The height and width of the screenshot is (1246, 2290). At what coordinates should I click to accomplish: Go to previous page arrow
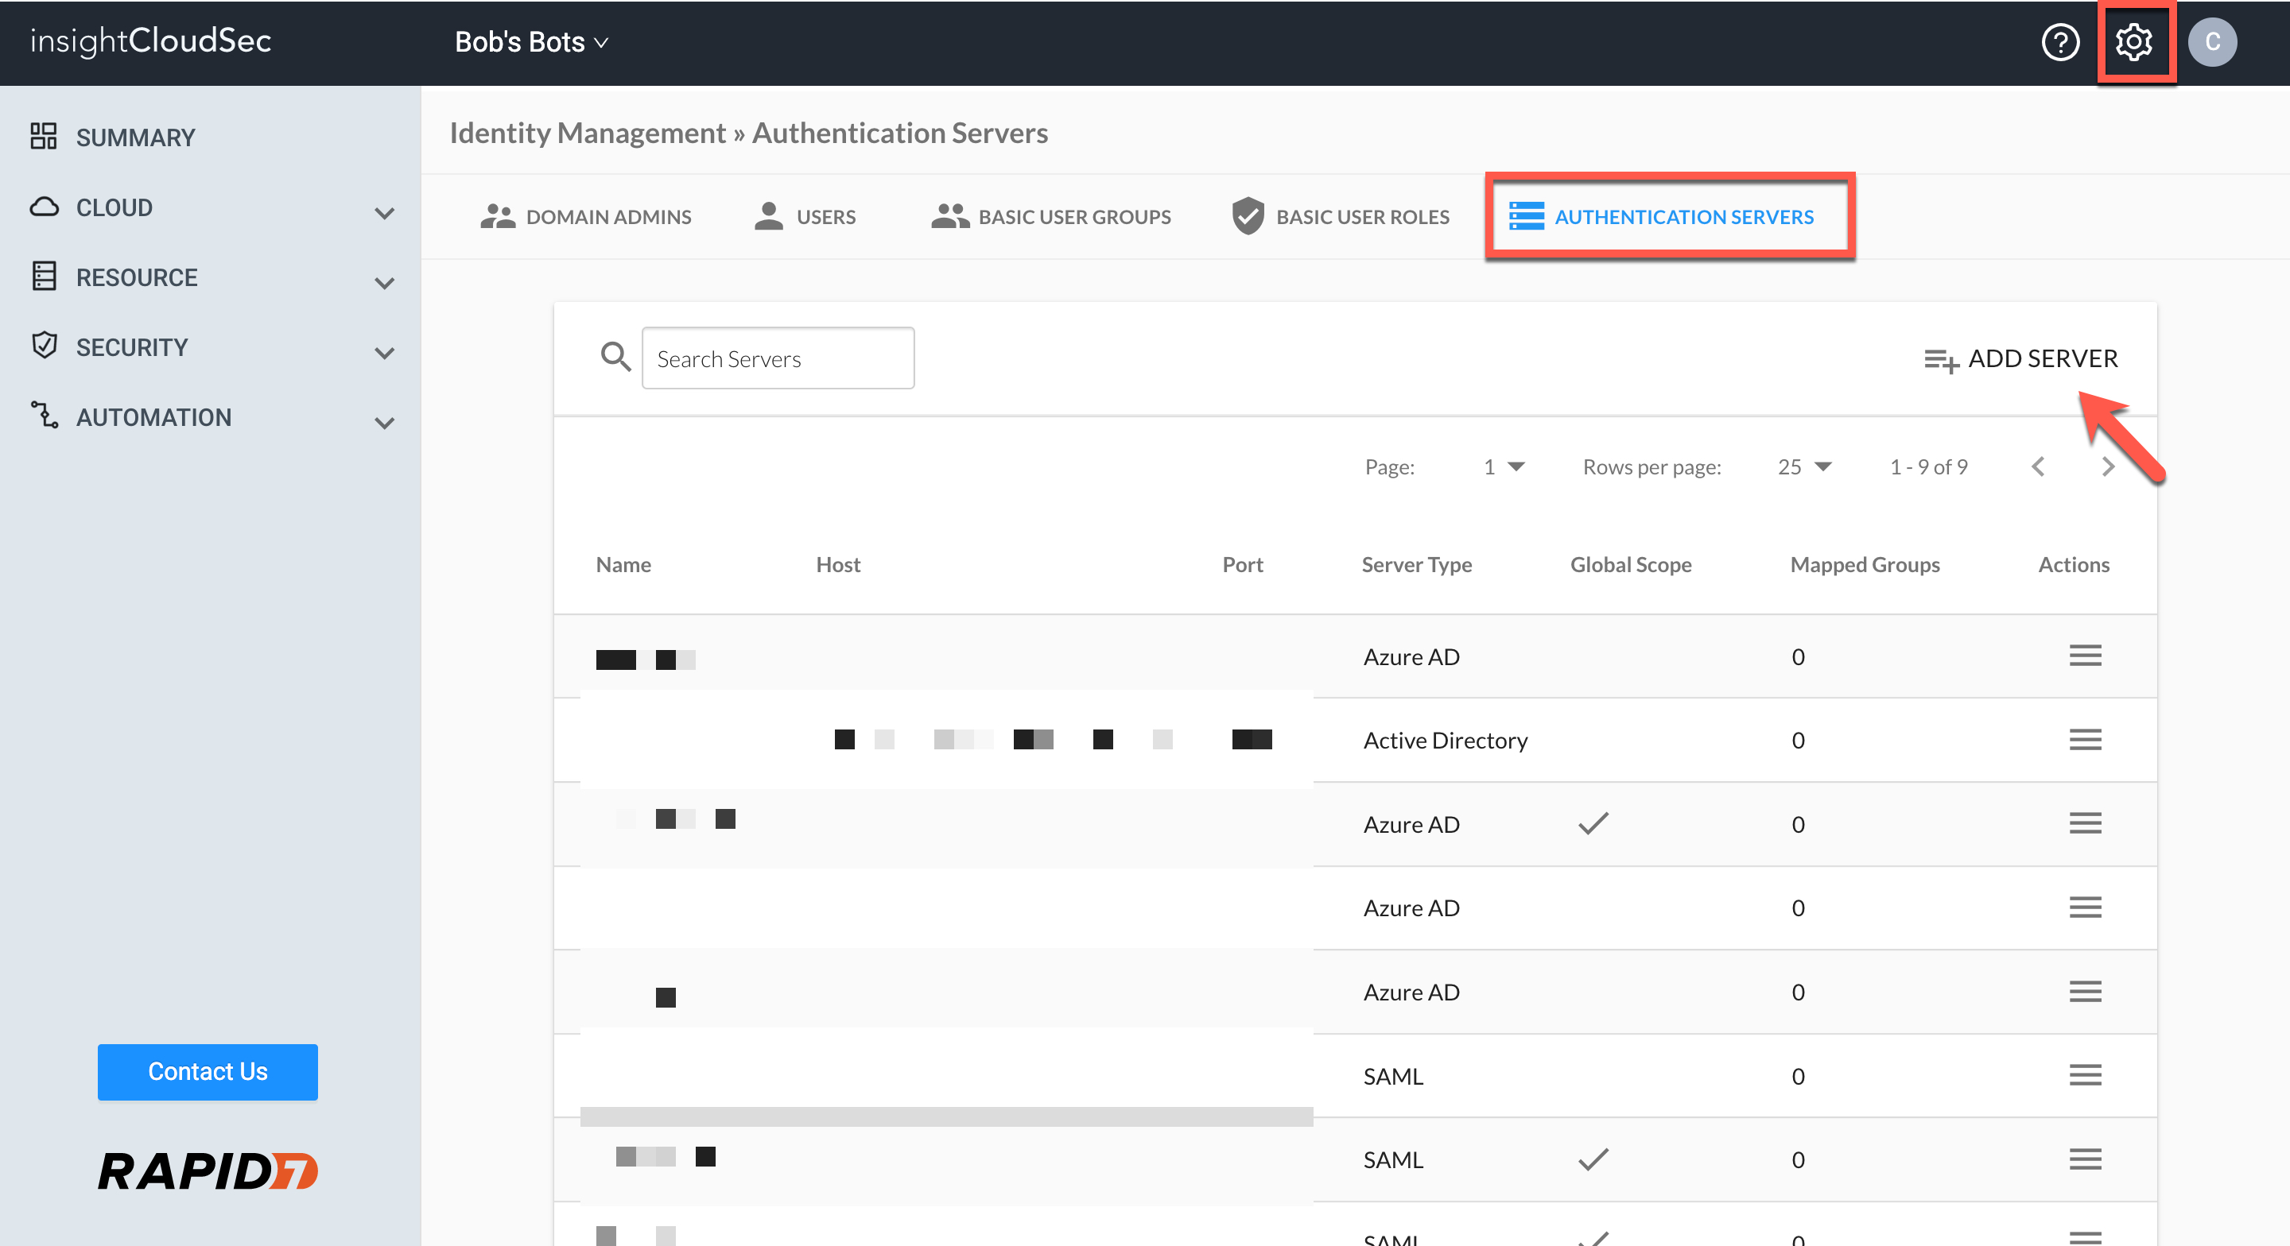pos(2039,466)
